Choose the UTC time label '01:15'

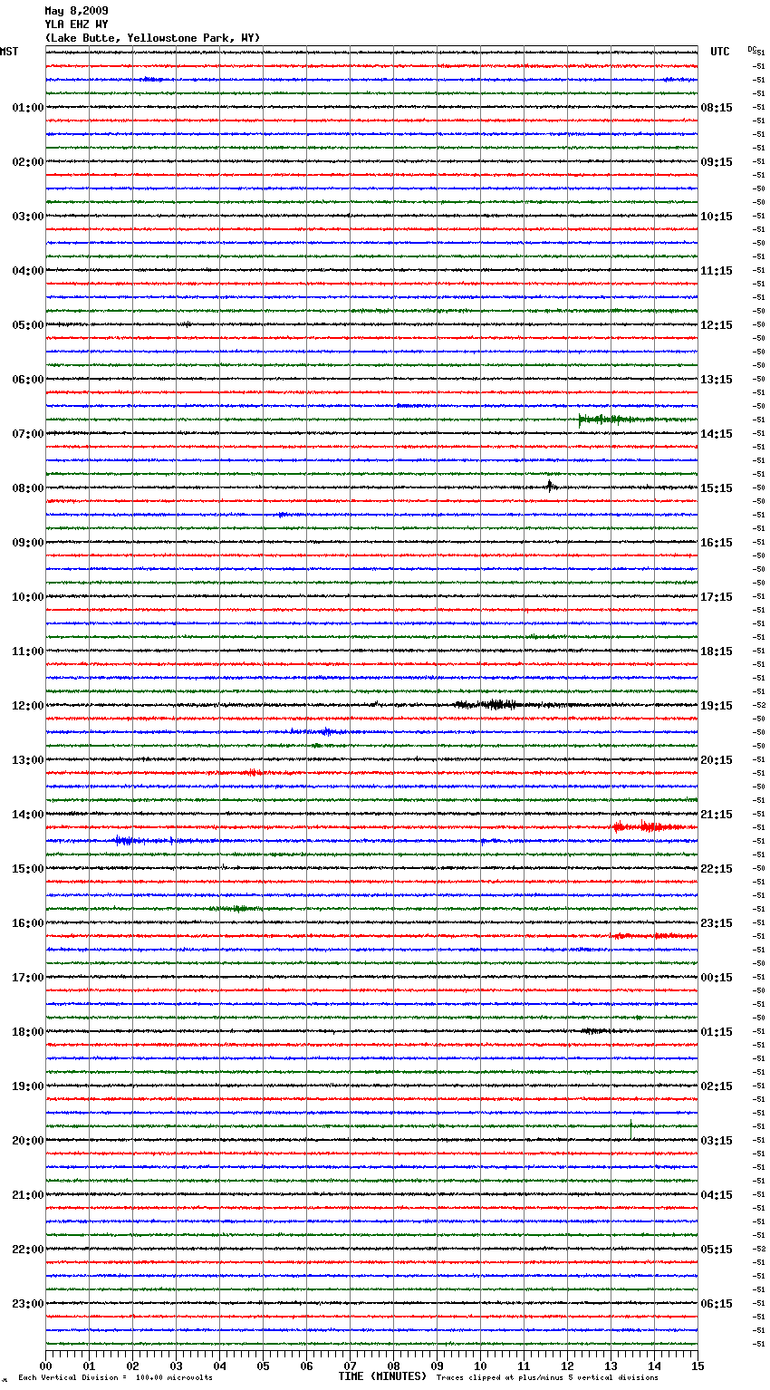click(717, 1032)
